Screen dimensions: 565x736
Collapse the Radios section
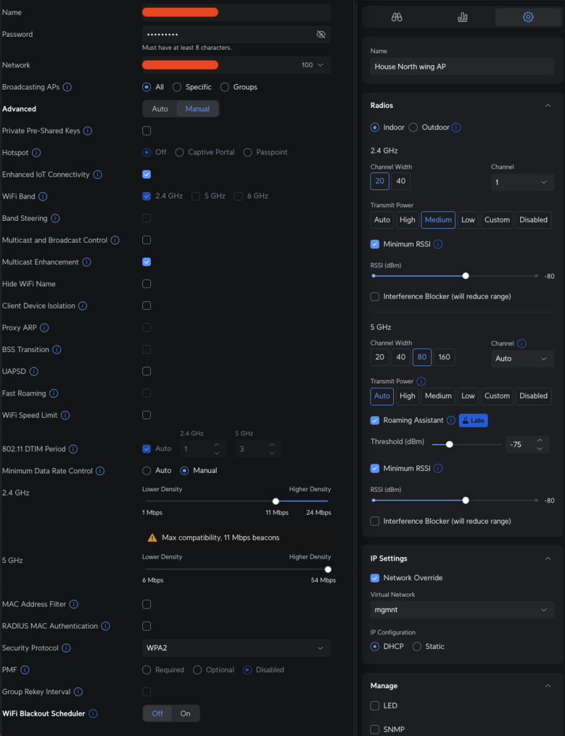[x=548, y=105]
